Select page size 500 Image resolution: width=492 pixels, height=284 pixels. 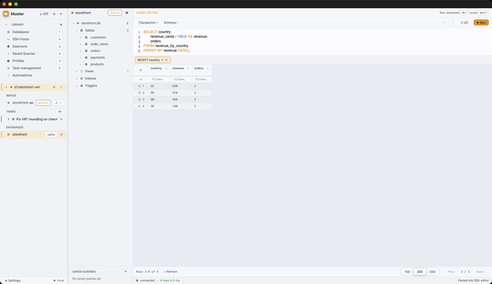click(x=432, y=272)
